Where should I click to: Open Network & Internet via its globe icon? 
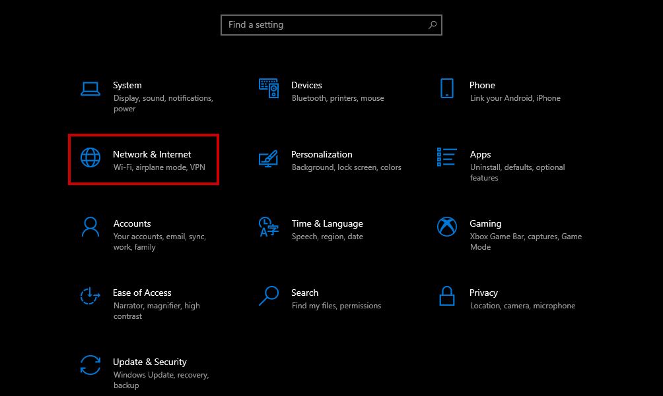tap(89, 159)
